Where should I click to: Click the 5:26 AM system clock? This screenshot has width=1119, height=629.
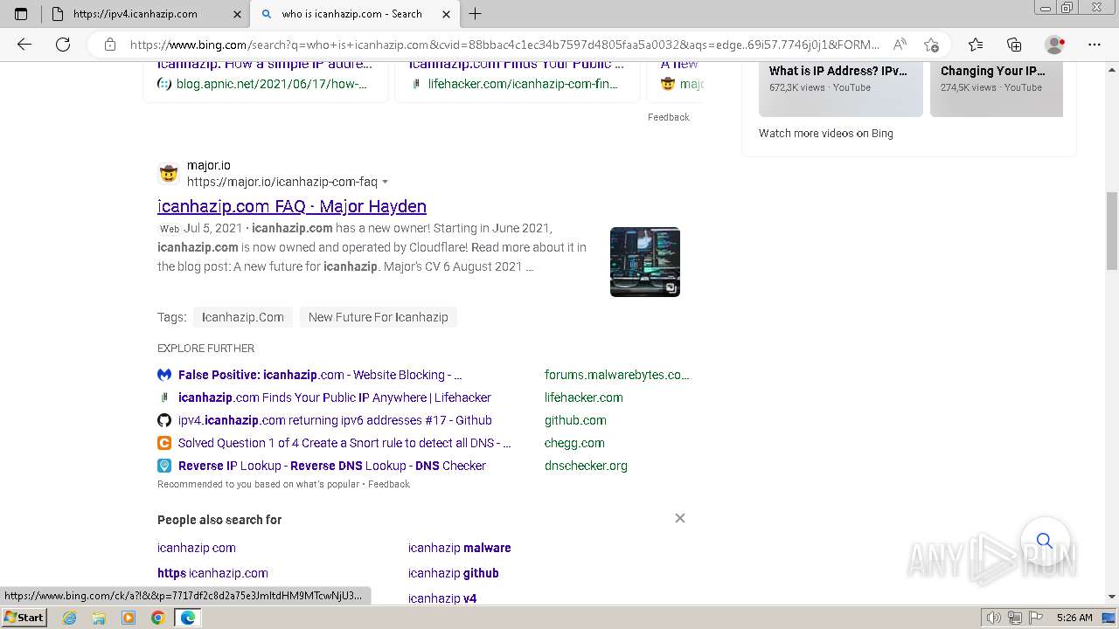(x=1074, y=618)
